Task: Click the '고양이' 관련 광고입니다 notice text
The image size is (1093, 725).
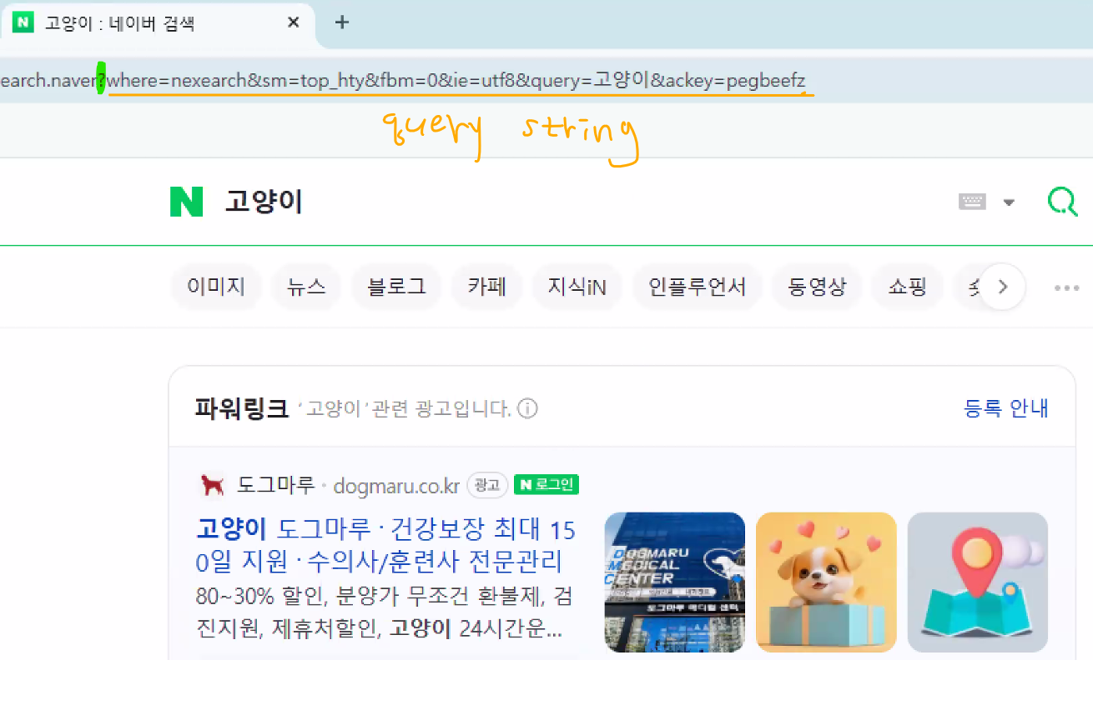Action: (x=405, y=409)
